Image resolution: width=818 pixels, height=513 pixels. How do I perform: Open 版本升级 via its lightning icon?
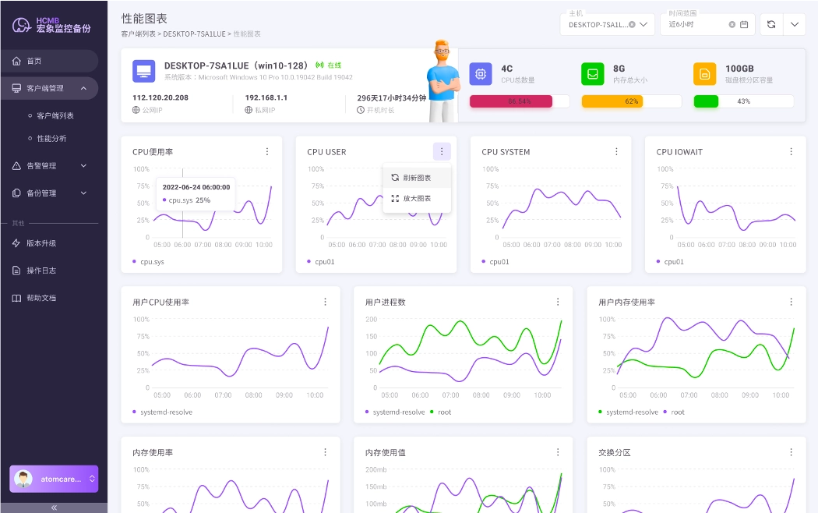click(16, 243)
